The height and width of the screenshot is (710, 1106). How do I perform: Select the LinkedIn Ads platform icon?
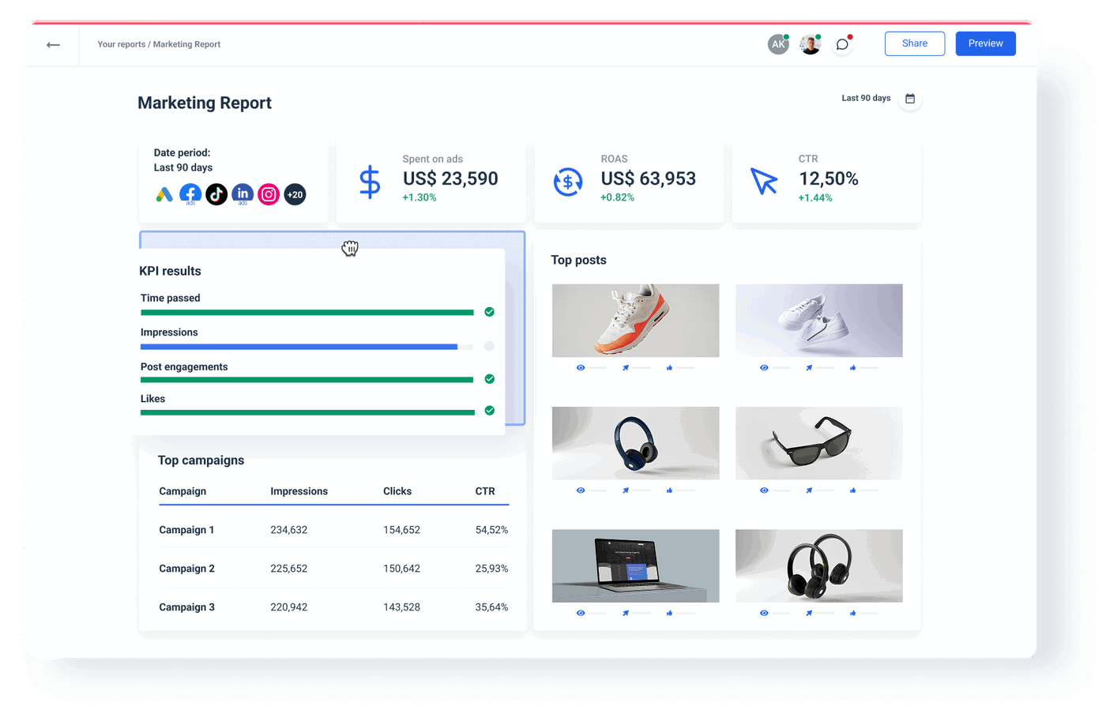242,194
